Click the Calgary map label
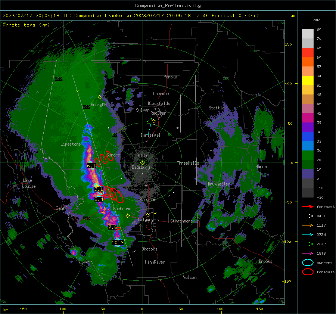 tap(146, 220)
